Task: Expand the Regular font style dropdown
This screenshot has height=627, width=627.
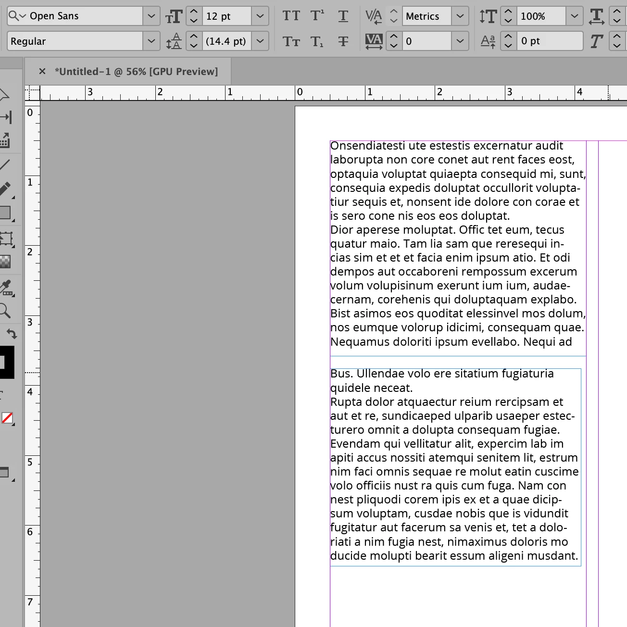Action: (151, 41)
